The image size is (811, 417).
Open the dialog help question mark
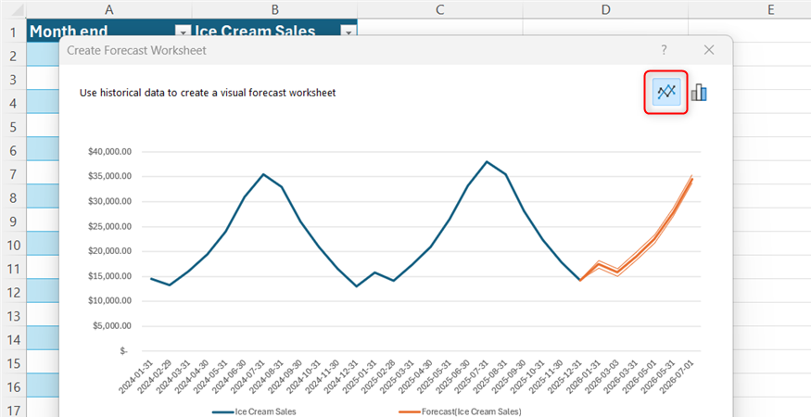click(665, 50)
